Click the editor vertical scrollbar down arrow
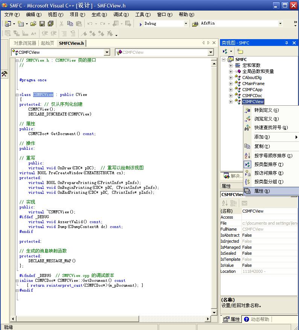The image size is (299, 330). point(214,312)
